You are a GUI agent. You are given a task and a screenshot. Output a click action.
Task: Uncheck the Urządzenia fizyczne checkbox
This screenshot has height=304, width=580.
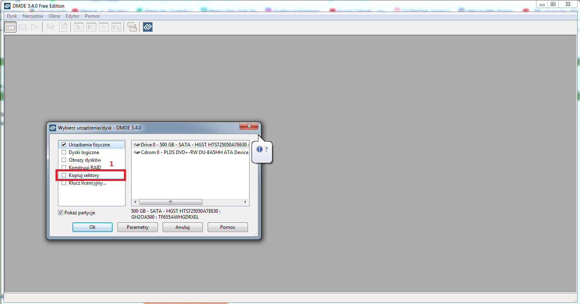pos(64,145)
